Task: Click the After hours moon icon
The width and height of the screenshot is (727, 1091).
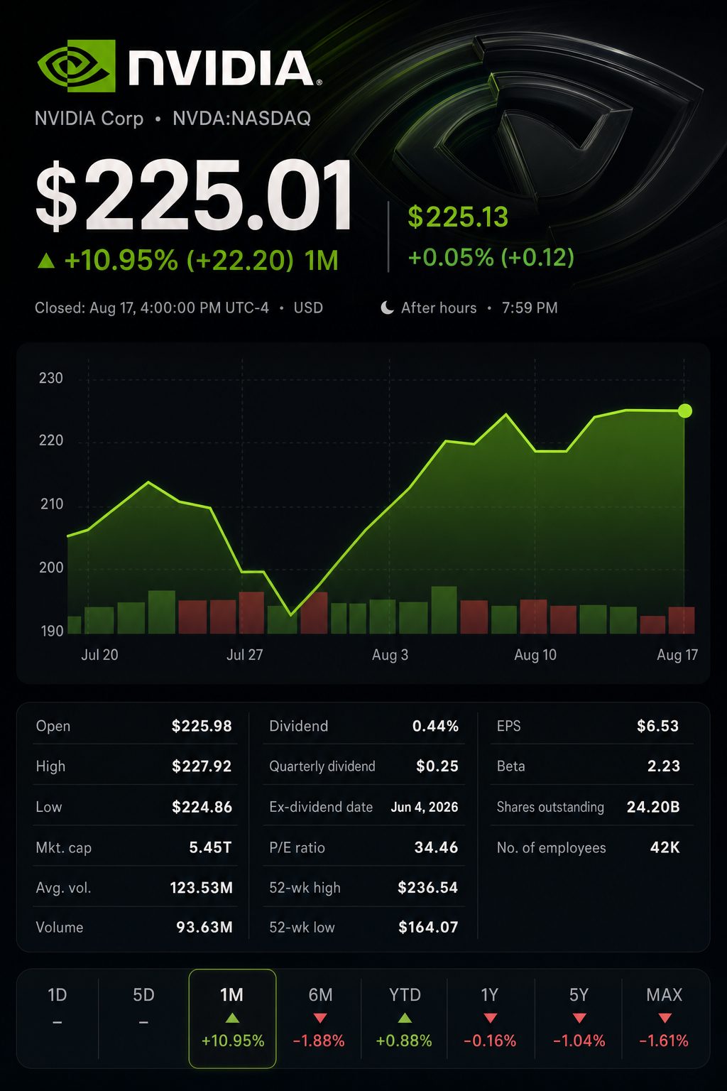Action: coord(387,308)
